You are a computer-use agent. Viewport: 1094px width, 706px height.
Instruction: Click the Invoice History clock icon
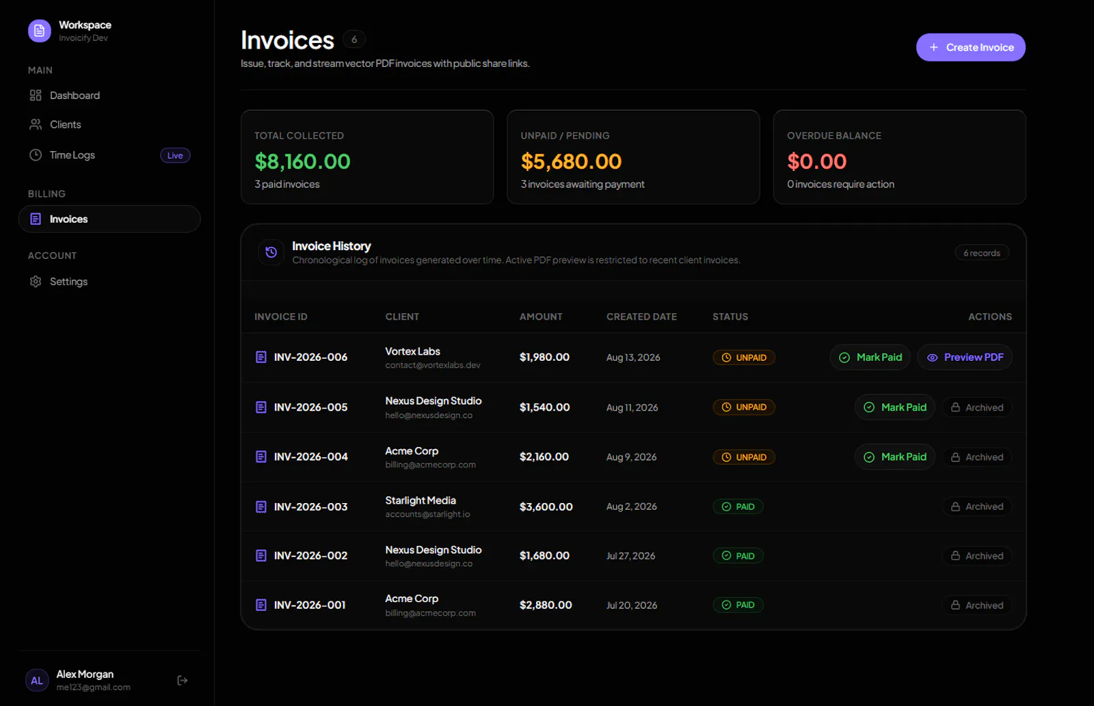tap(271, 252)
